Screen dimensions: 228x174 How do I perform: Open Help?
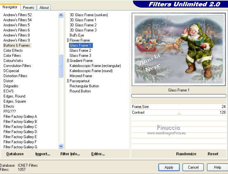(x=218, y=167)
